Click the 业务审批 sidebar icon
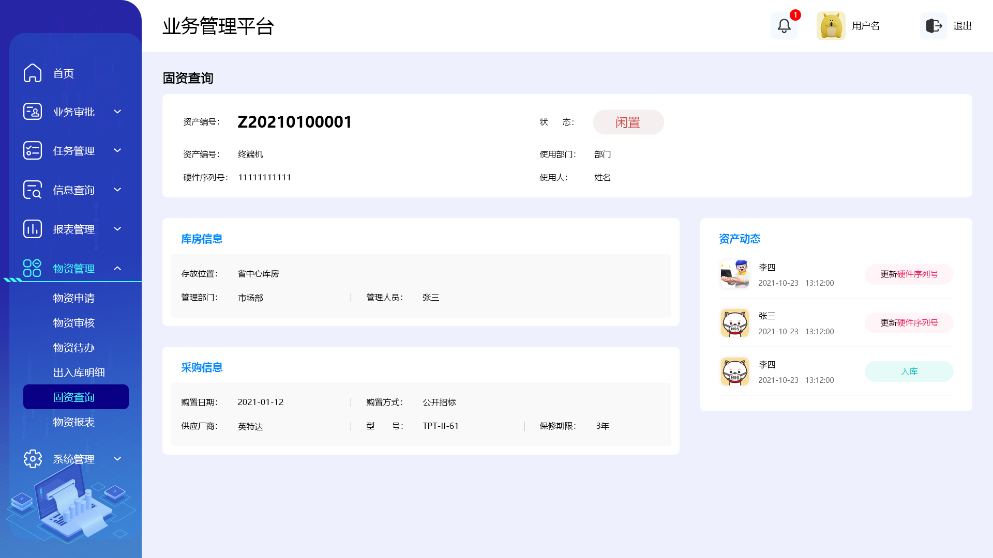Image resolution: width=993 pixels, height=558 pixels. tap(33, 112)
